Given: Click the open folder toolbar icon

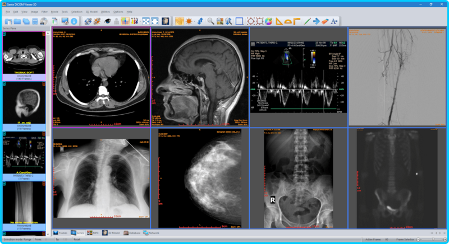Looking at the screenshot, I should tap(17, 21).
